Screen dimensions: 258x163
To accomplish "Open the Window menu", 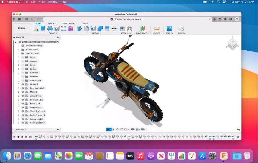I will [53, 2].
